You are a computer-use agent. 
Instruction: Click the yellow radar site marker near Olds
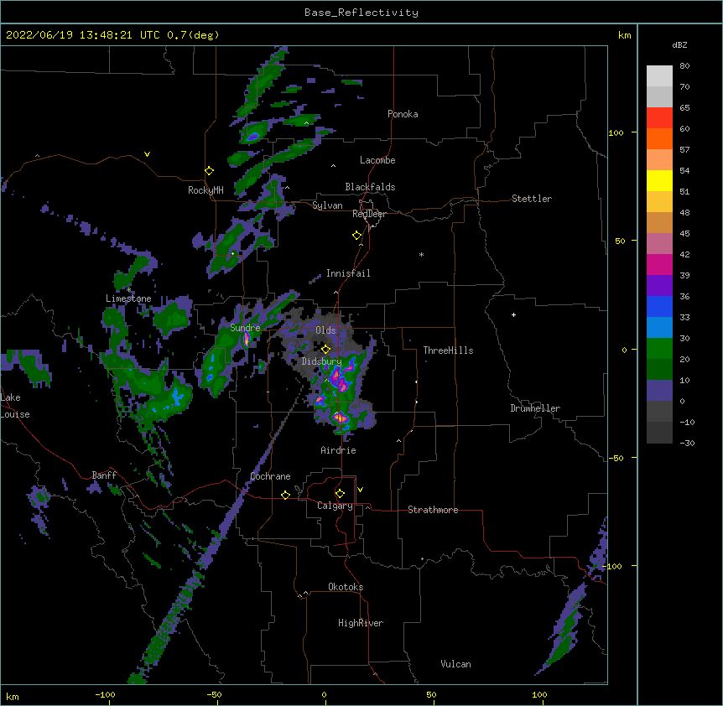(x=325, y=349)
